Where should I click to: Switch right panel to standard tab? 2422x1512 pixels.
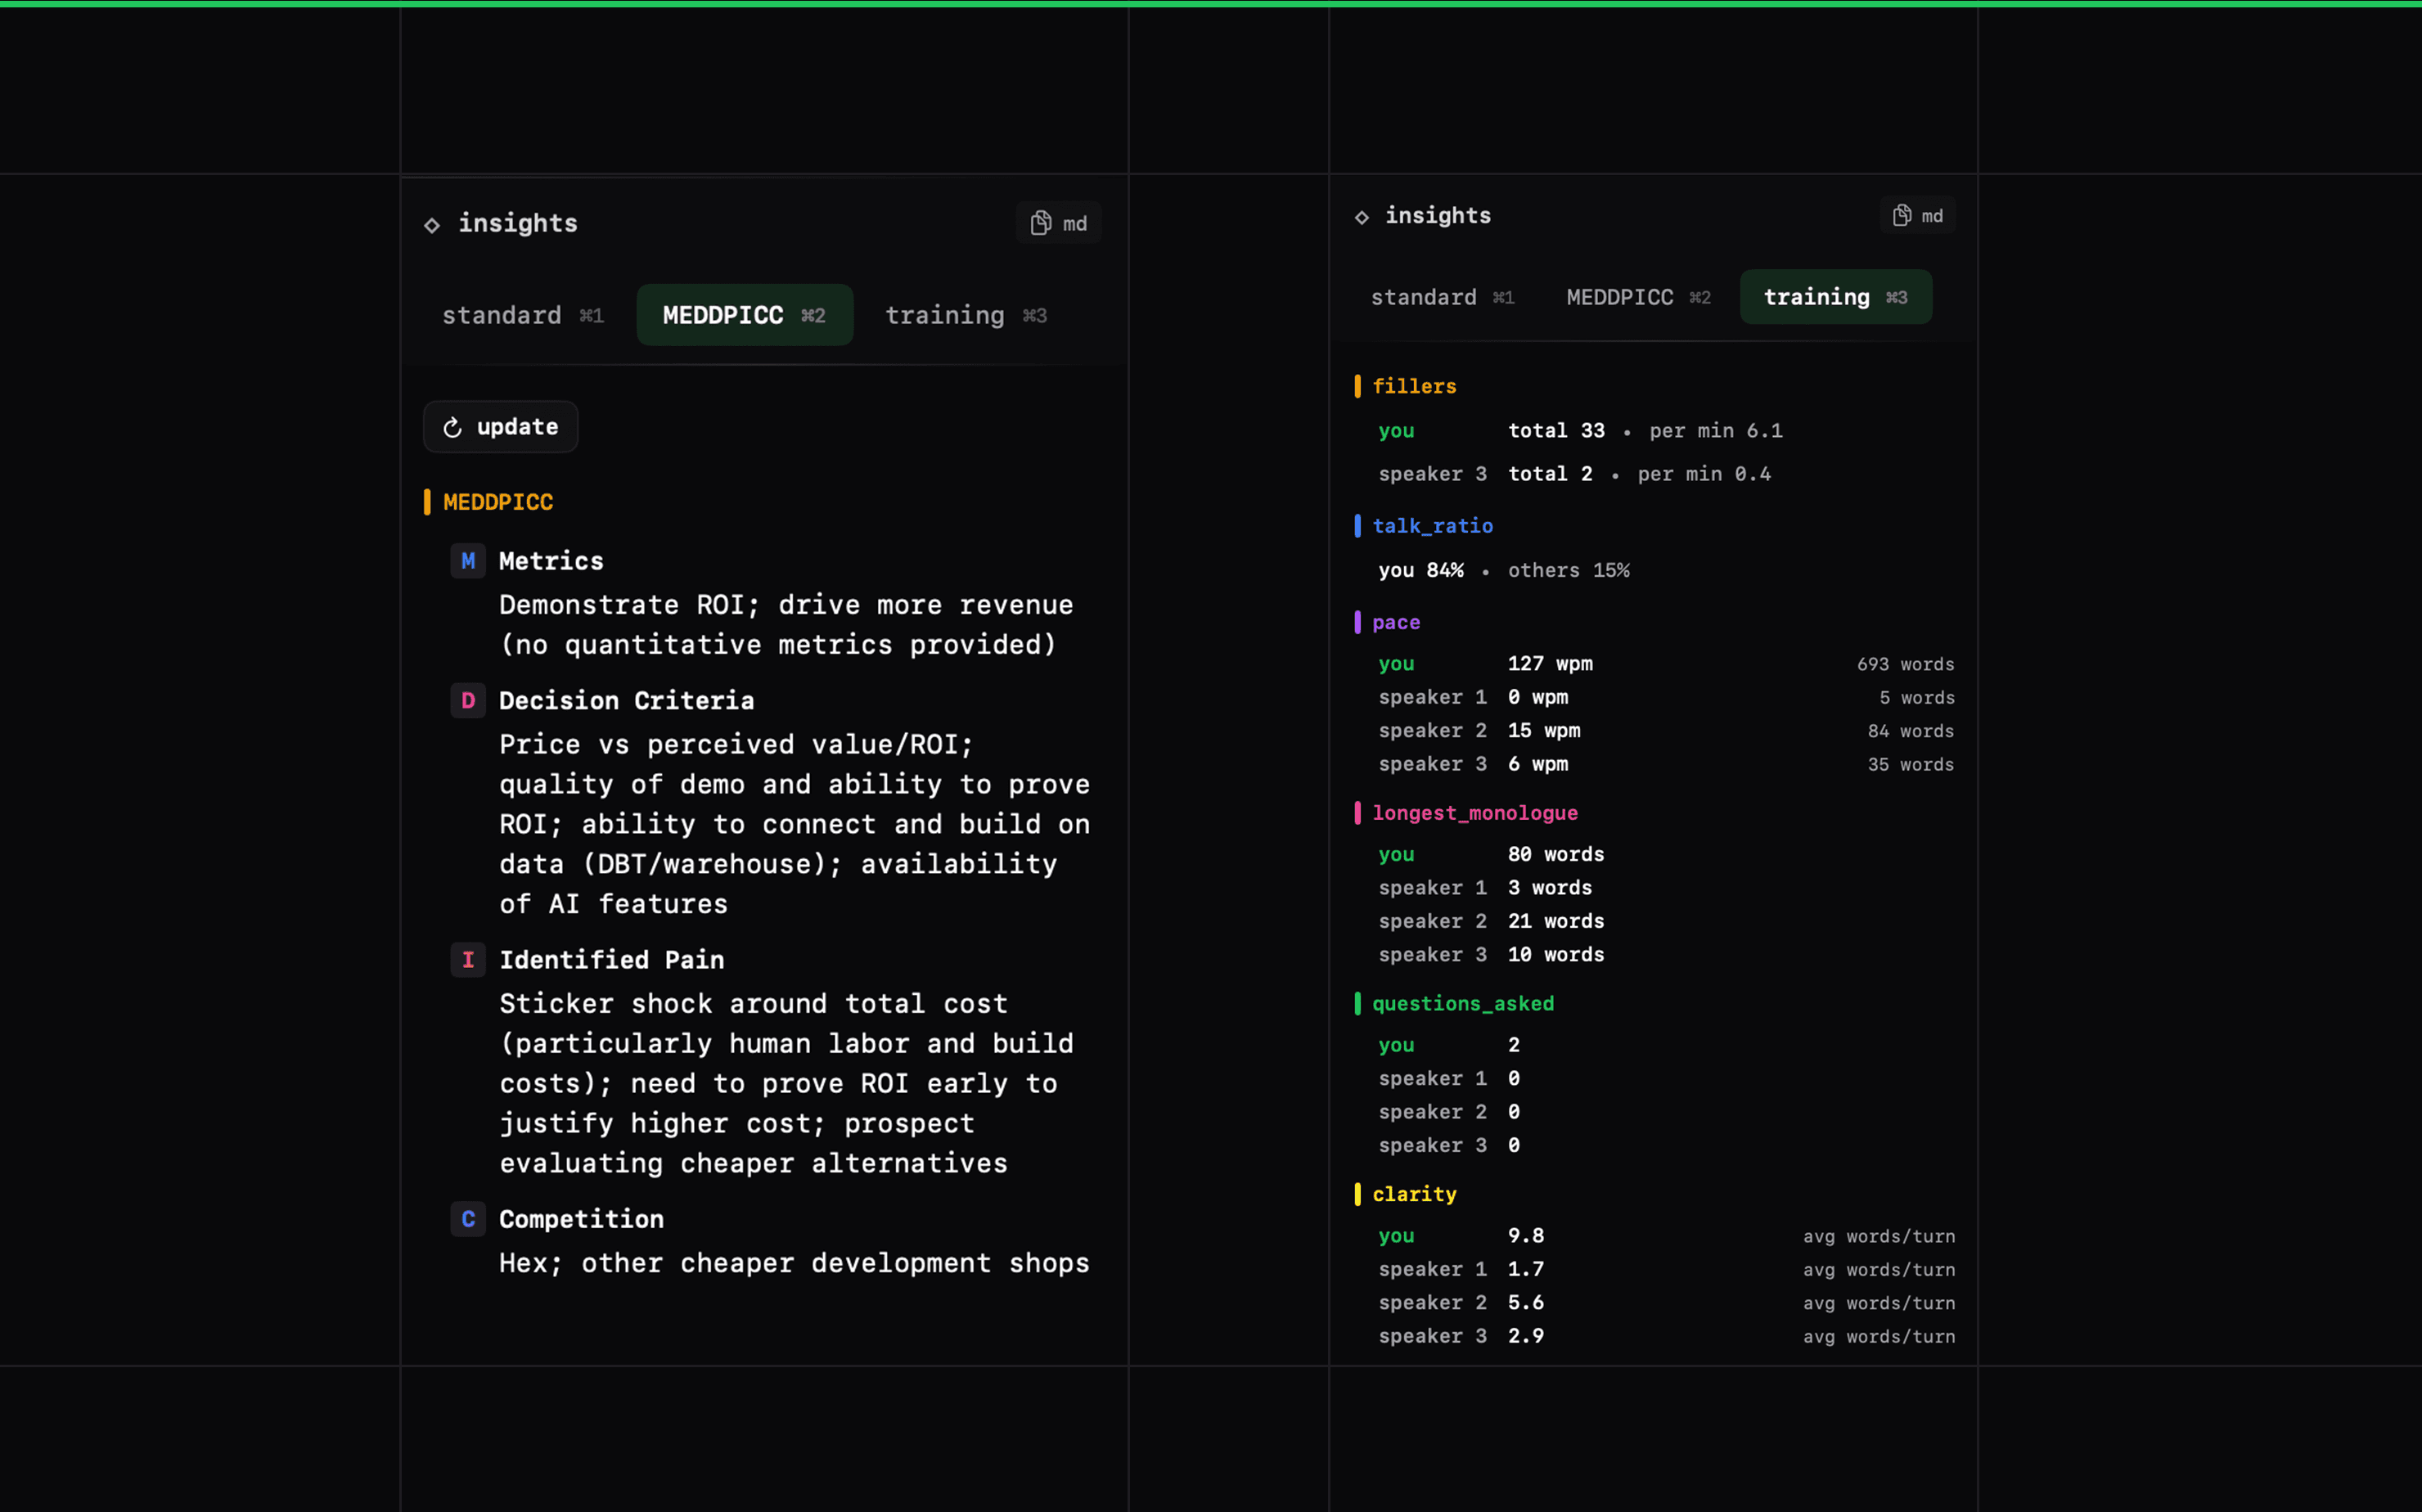click(1441, 298)
